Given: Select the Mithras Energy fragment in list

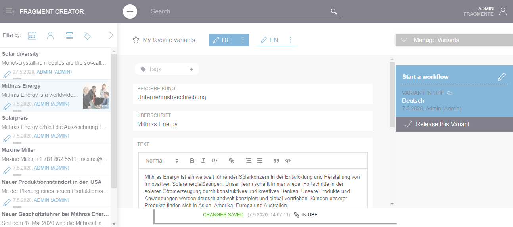Looking at the screenshot, I should coord(56,96).
